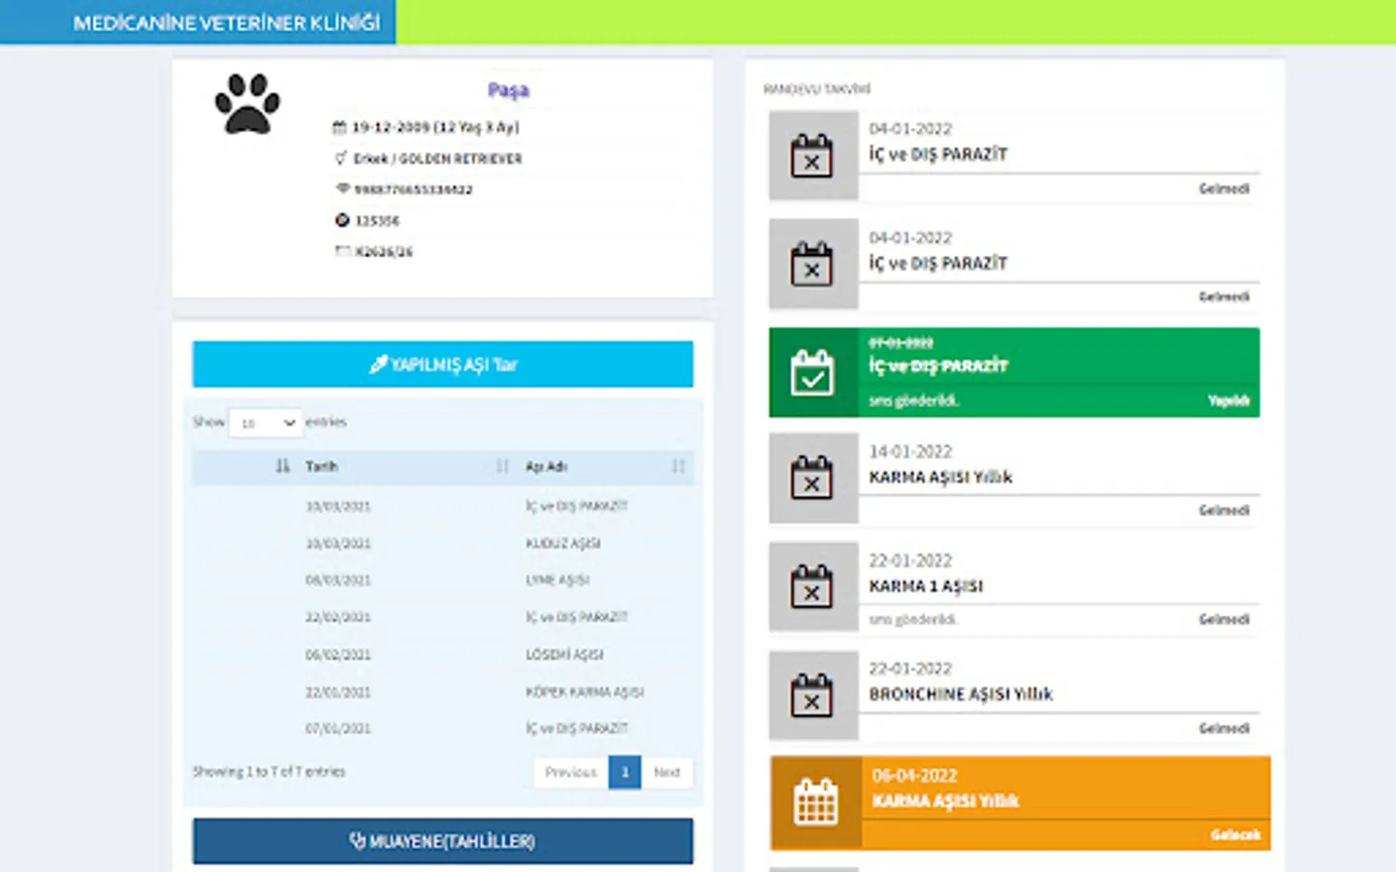Screen dimensions: 1396x872
Task: Click the 125356 number value
Action: [x=377, y=220]
